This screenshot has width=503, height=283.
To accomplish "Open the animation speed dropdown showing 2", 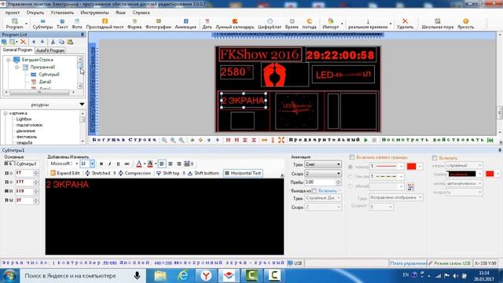I will [323, 173].
